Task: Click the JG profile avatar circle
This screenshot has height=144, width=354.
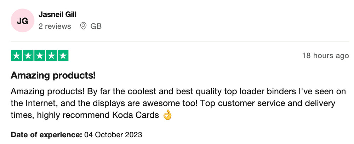Action: click(23, 21)
